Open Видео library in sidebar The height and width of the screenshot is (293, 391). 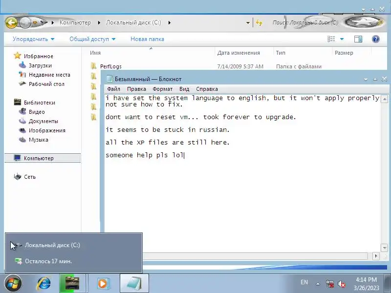tap(37, 112)
